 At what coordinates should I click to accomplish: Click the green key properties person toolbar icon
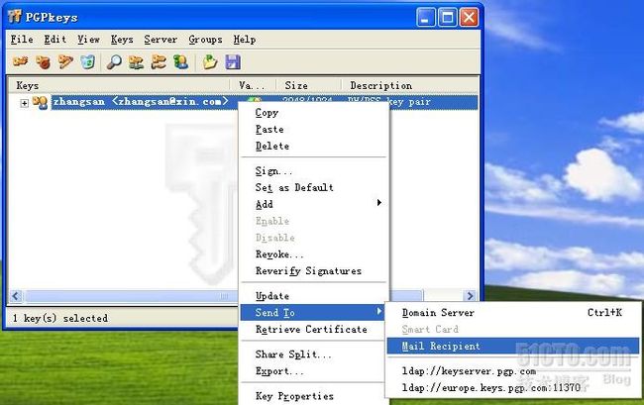pyautogui.click(x=180, y=62)
